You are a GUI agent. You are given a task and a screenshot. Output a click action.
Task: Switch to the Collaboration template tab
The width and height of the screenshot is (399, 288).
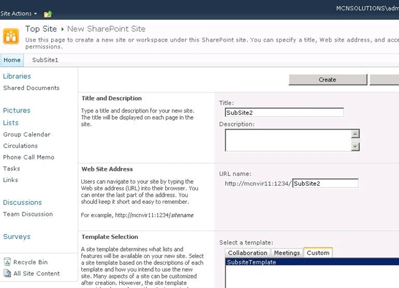click(247, 253)
